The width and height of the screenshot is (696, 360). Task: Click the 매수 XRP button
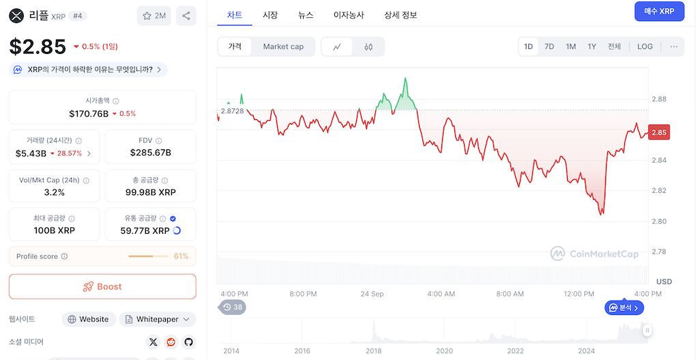(x=659, y=12)
